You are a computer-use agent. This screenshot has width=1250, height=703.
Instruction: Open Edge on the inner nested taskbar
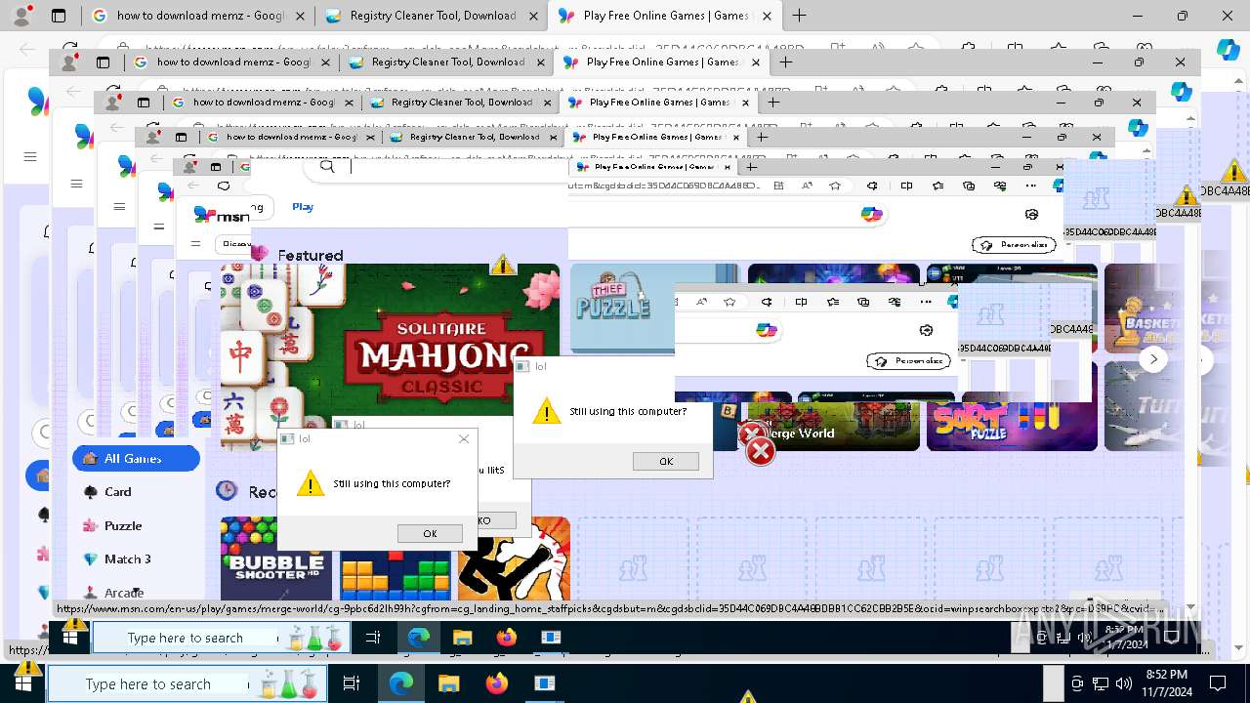[419, 638]
